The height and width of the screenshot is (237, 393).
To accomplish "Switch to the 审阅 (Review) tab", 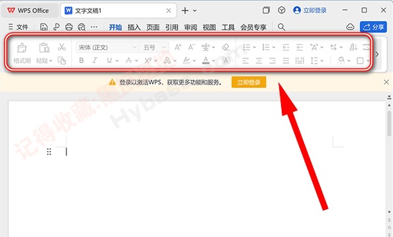I will click(x=190, y=27).
